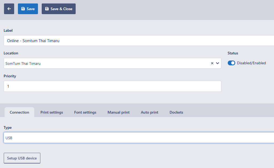Screen dimensions: 274x168
Task: Go back using the arrow button
Action: tap(9, 9)
